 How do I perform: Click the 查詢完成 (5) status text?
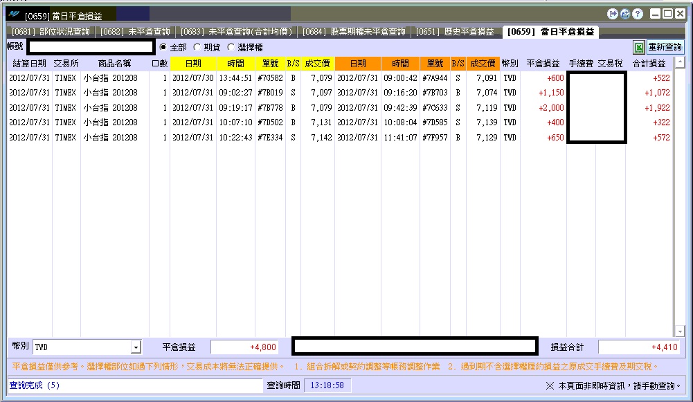35,385
